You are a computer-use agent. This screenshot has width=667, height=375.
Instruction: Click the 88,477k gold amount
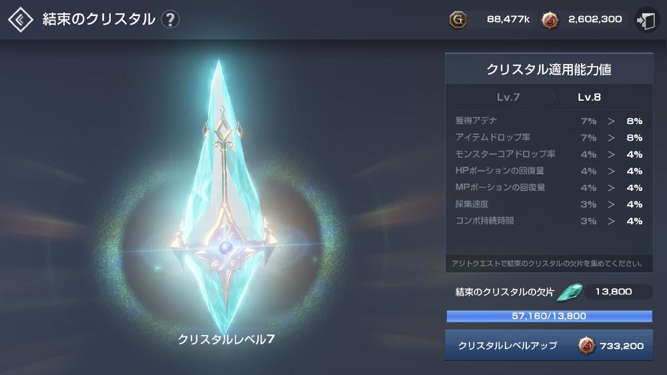coord(508,19)
